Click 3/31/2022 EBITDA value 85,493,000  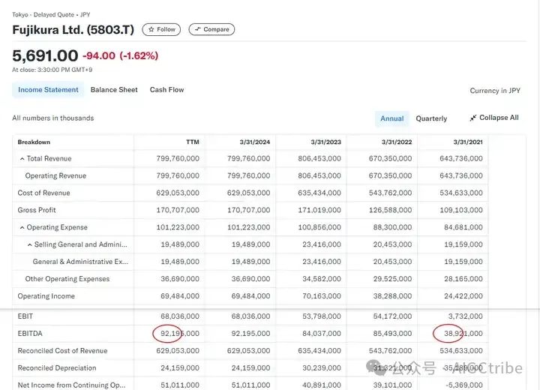click(392, 334)
